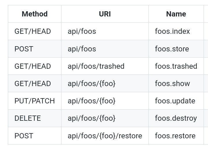Click the foos.destroy name cell
208x147 pixels.
coord(176,118)
